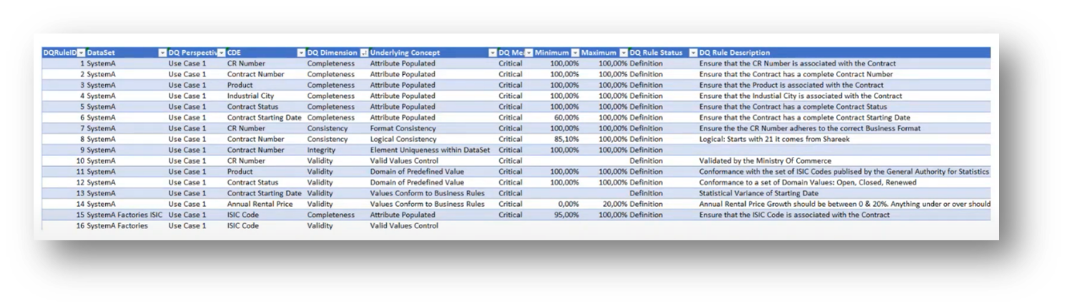Select 'Industrial City' CDE cell
The image size is (1067, 308).
point(250,96)
